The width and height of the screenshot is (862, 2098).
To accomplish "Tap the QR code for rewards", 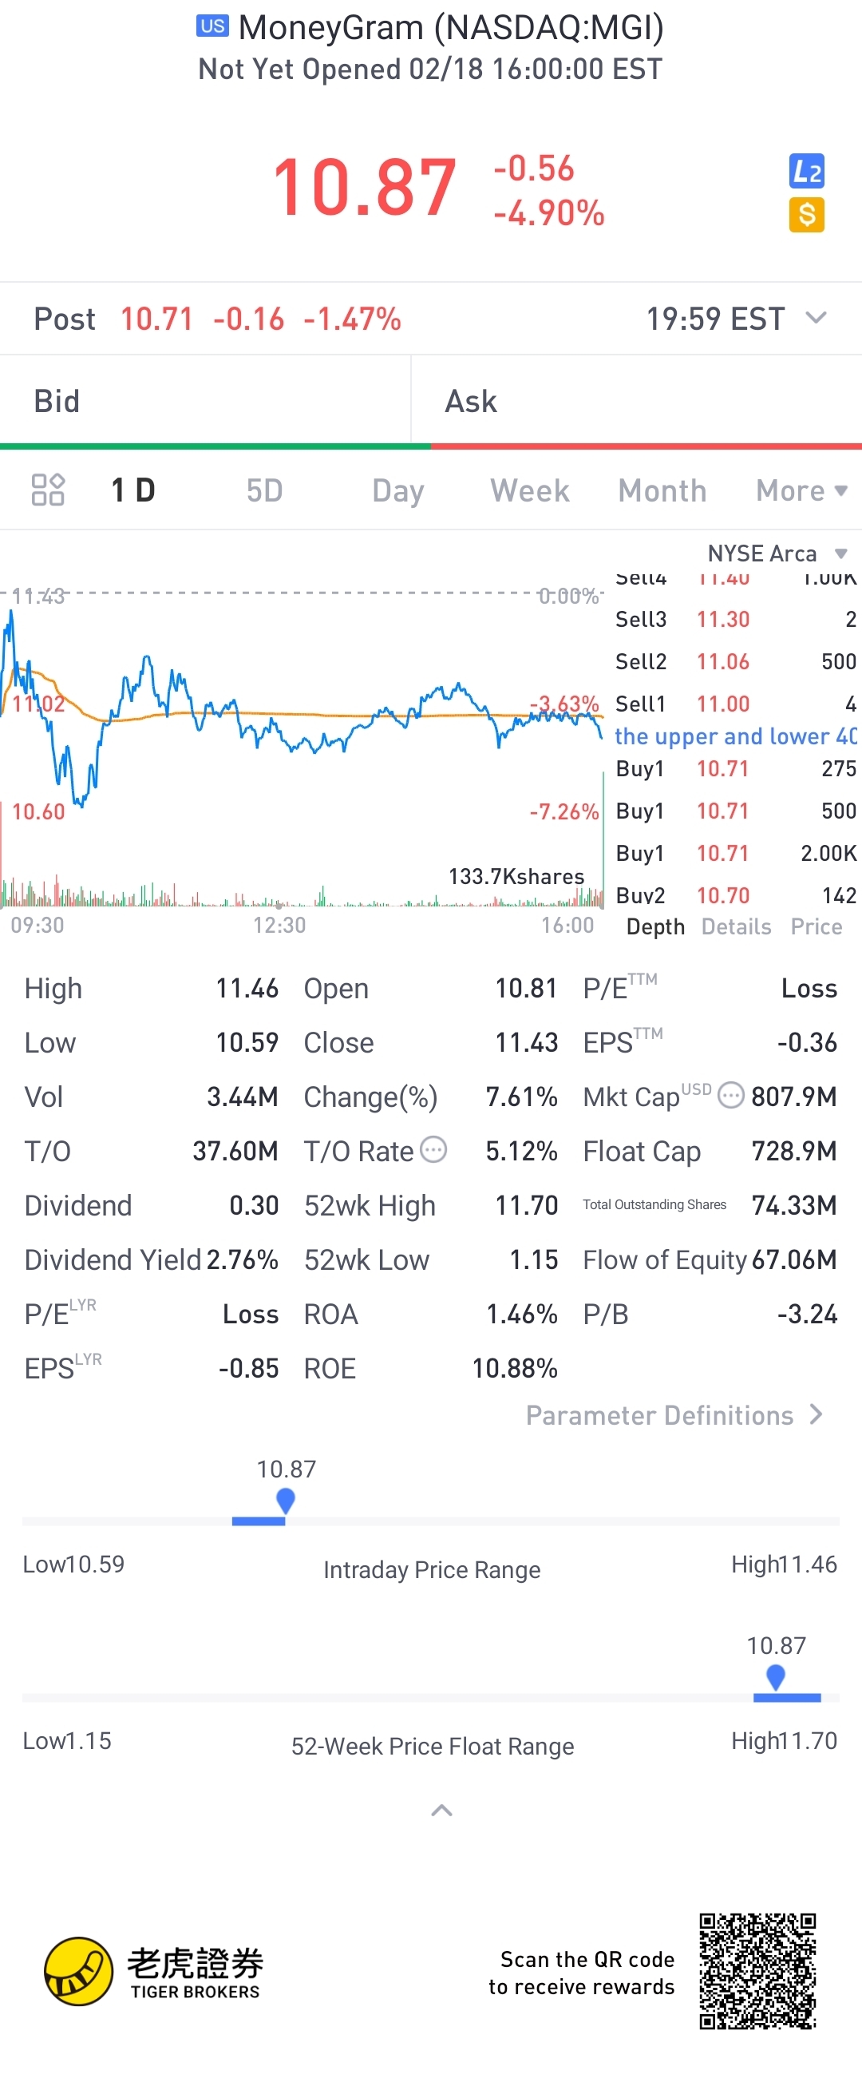I will pyautogui.click(x=757, y=1971).
